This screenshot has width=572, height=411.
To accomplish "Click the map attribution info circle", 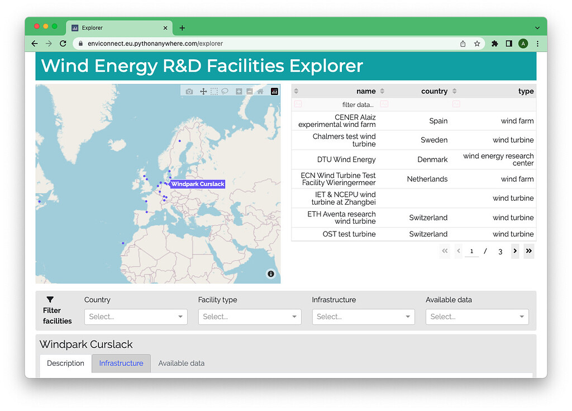I will coord(270,274).
